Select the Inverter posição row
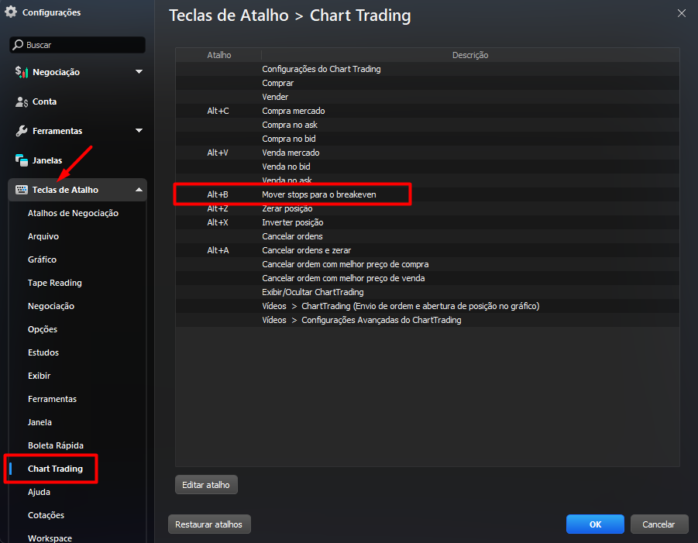 click(x=428, y=222)
